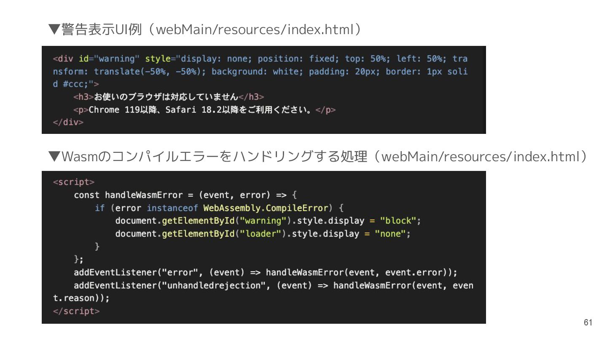The width and height of the screenshot is (607, 341).
Task: Click the line 'addEventListener("unhandledrejection", ...'
Action: 274,285
